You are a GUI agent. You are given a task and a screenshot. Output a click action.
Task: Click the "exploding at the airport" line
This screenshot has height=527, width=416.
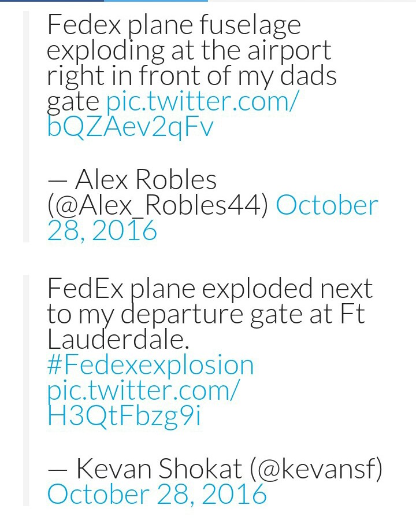(189, 50)
